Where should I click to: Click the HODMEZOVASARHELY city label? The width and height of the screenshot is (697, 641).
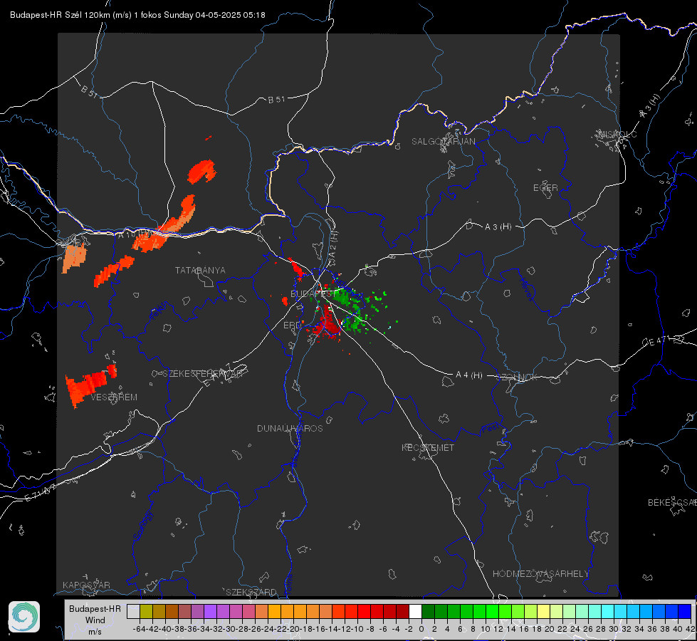[540, 574]
